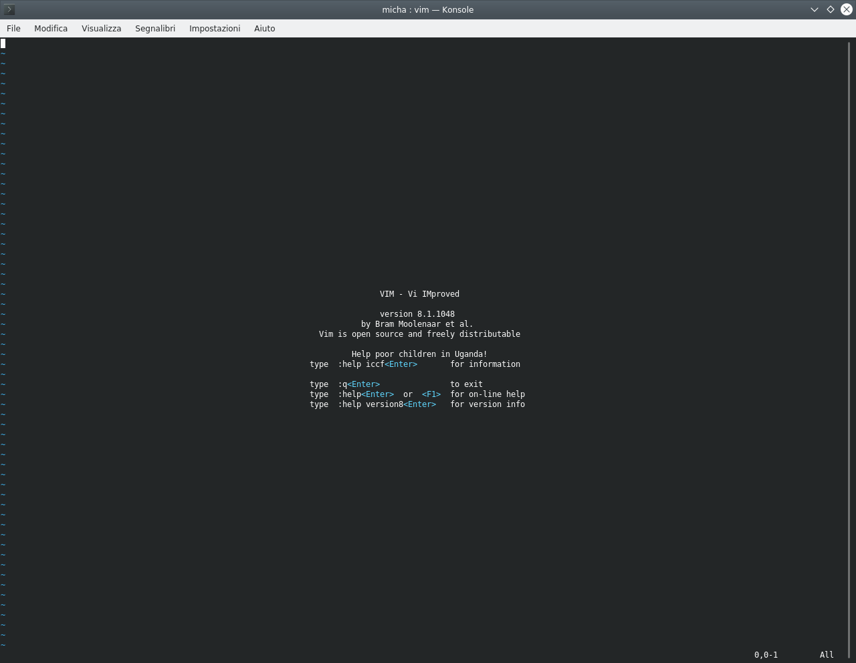Click the 'VIM - Vi IMproved' heading text
856x663 pixels.
click(419, 294)
